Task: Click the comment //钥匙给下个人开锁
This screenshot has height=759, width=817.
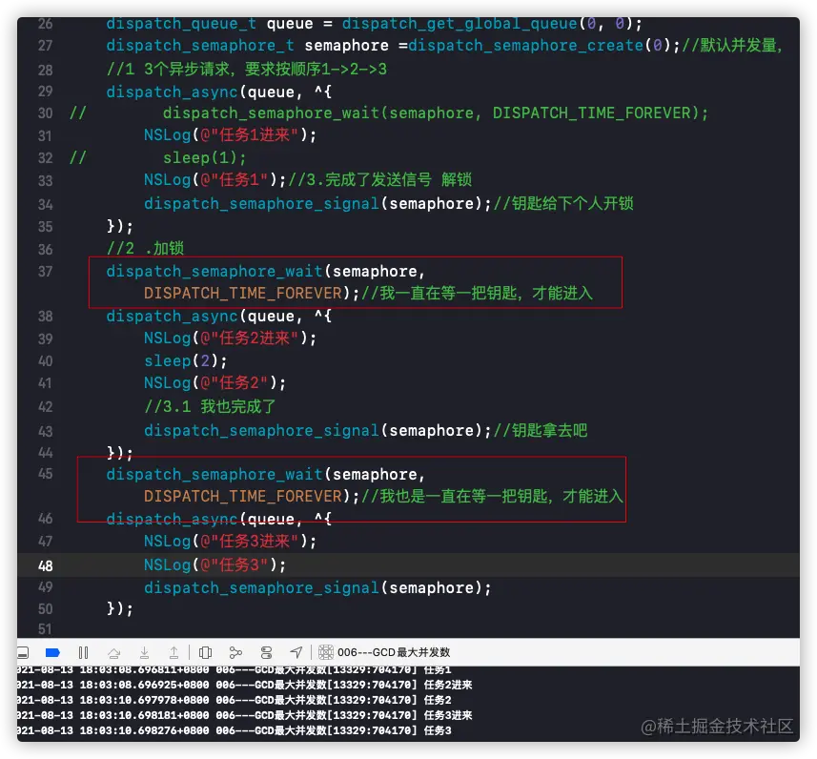Action: coord(563,203)
